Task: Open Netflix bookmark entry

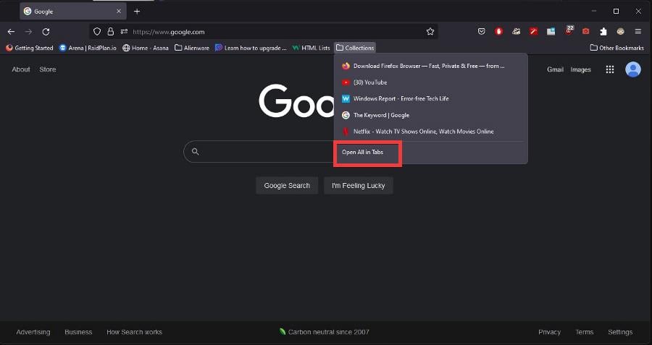Action: click(x=430, y=132)
